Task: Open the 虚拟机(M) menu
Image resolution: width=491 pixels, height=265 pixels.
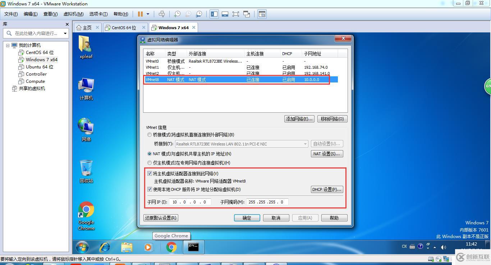Action: 73,14
